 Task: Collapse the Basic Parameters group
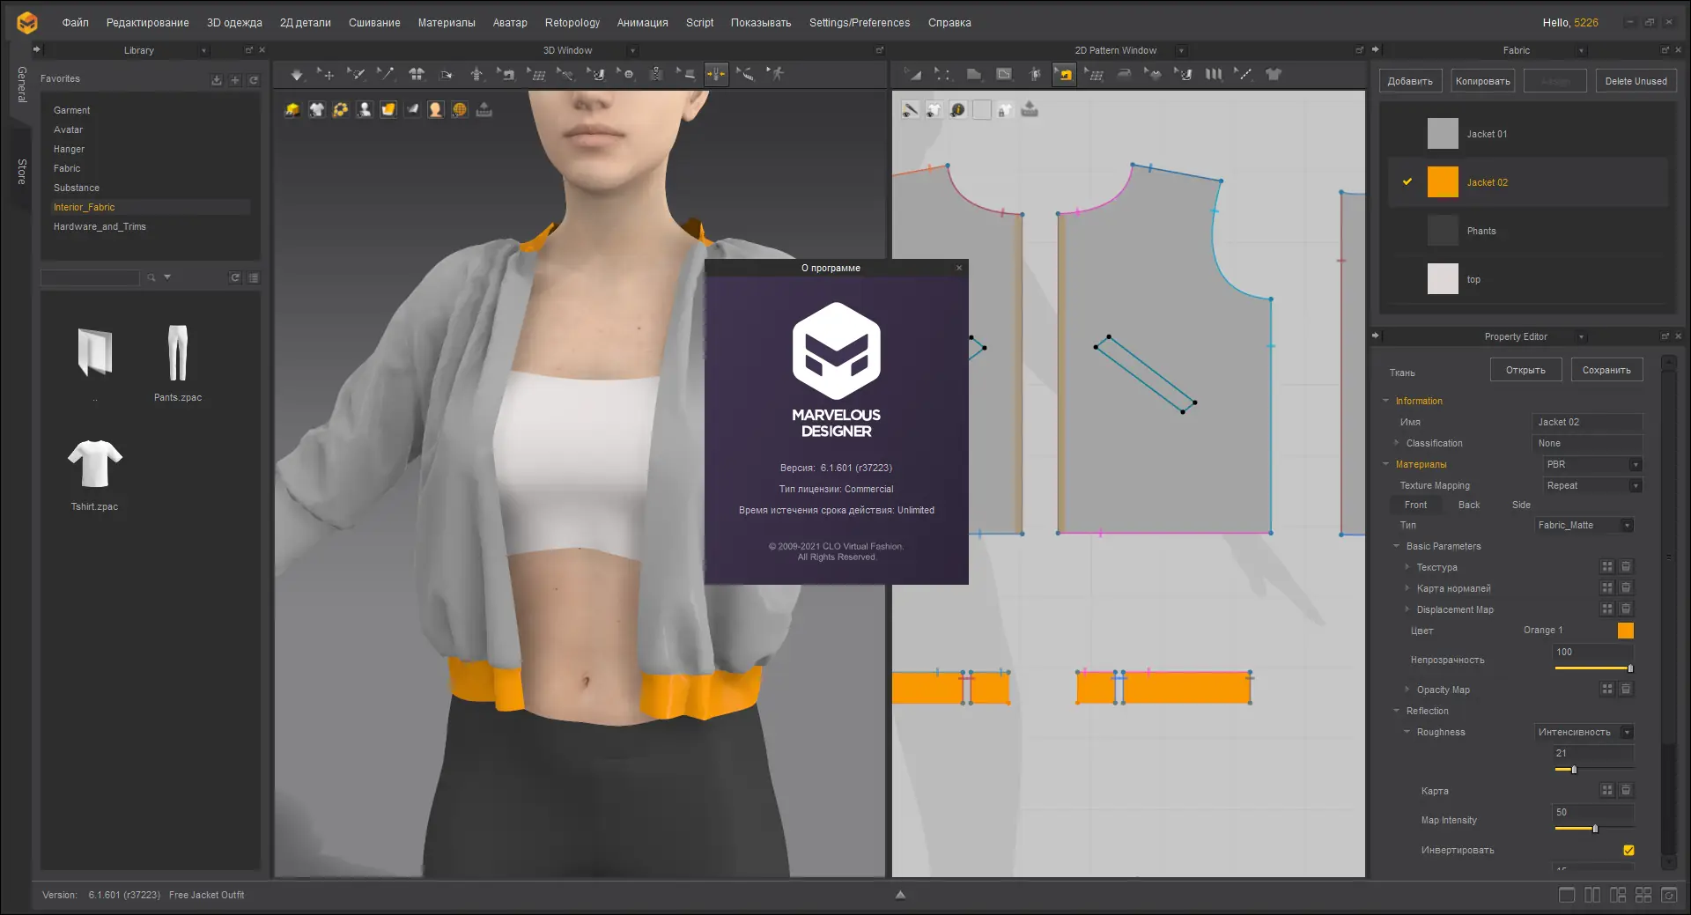(1396, 546)
